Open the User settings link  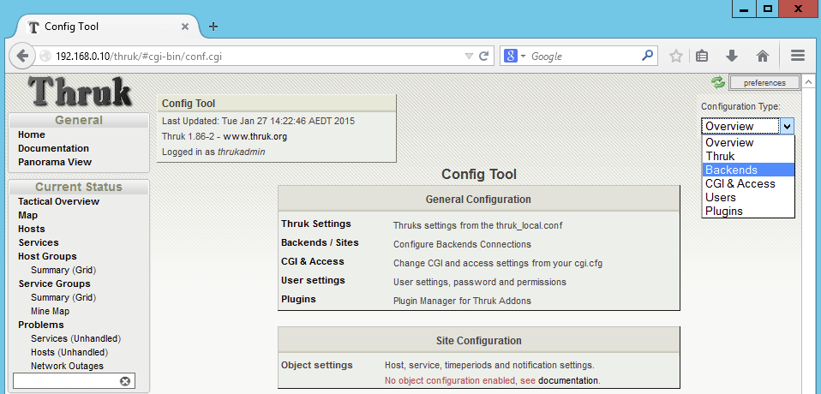[313, 280]
